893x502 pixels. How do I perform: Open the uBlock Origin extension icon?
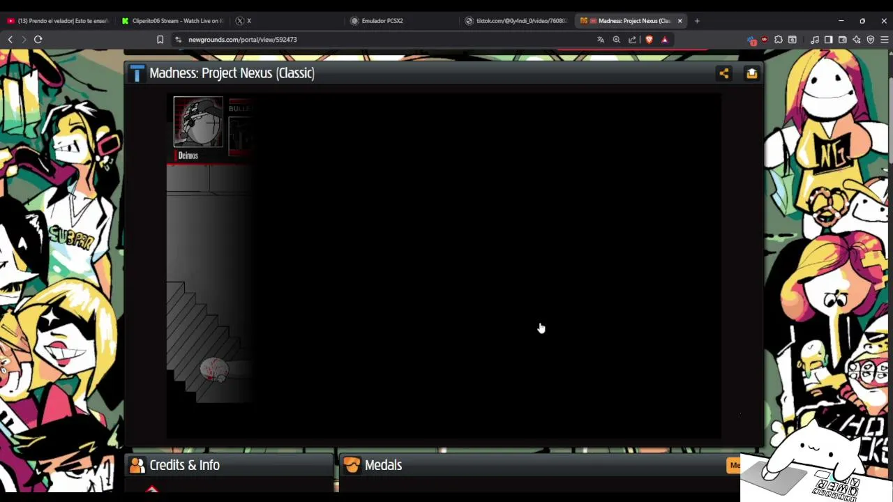pyautogui.click(x=765, y=40)
